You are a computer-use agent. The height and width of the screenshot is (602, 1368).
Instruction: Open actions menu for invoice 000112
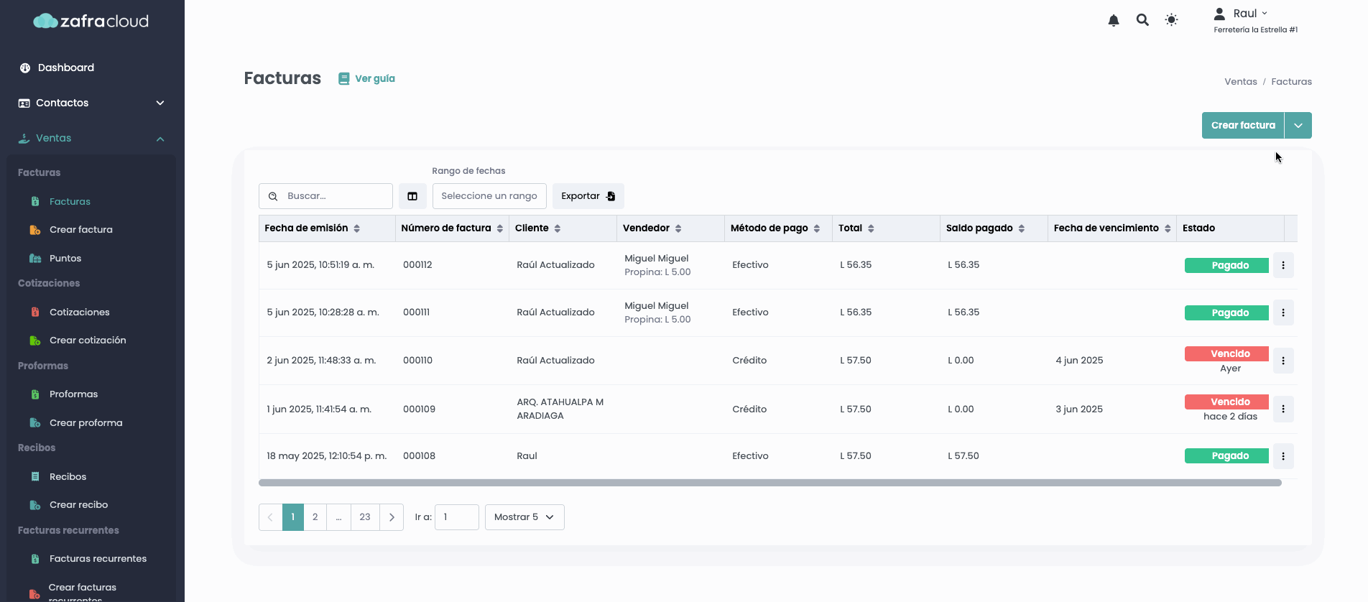[1283, 265]
